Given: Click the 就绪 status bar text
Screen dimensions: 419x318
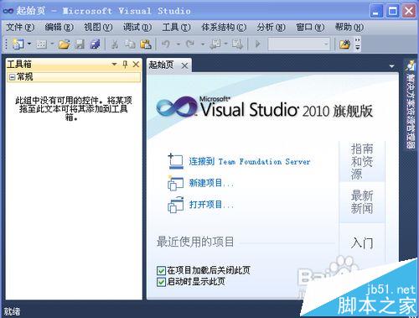Looking at the screenshot, I should (x=12, y=311).
